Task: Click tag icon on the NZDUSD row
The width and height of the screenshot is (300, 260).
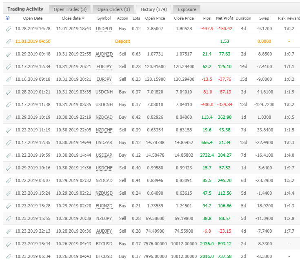Action: 9,193
